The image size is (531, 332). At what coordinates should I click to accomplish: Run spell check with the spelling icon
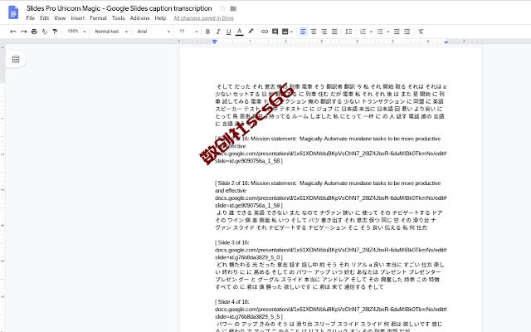[x=44, y=32]
